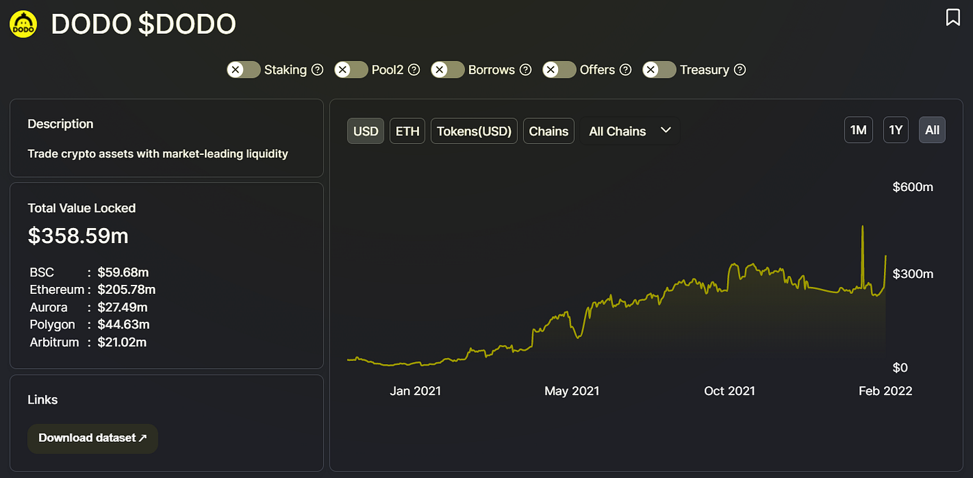Click the Download dataset link
Image resolution: width=973 pixels, height=478 pixels.
tap(92, 438)
